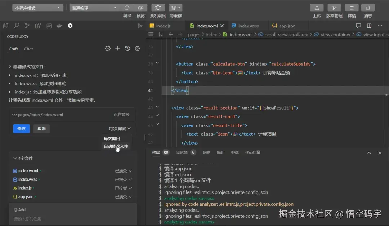
Task: Click the layout panel icon in sidebar
Action: pos(49,26)
